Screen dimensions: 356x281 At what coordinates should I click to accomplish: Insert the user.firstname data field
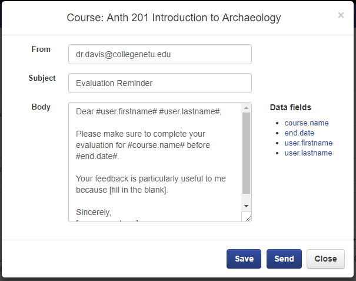point(308,143)
